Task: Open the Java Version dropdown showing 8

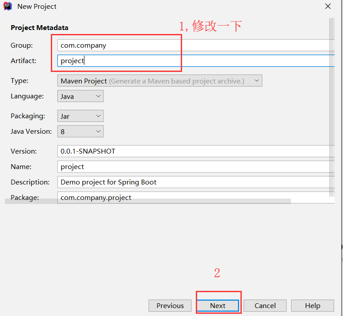Action: [x=80, y=132]
